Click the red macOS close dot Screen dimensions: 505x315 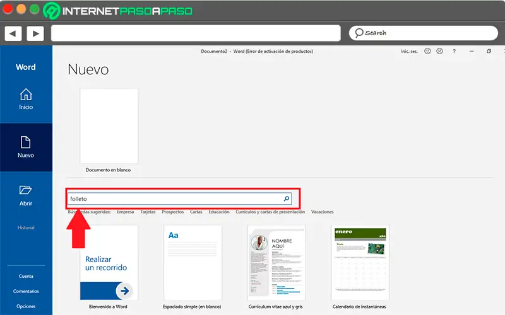pos(8,9)
